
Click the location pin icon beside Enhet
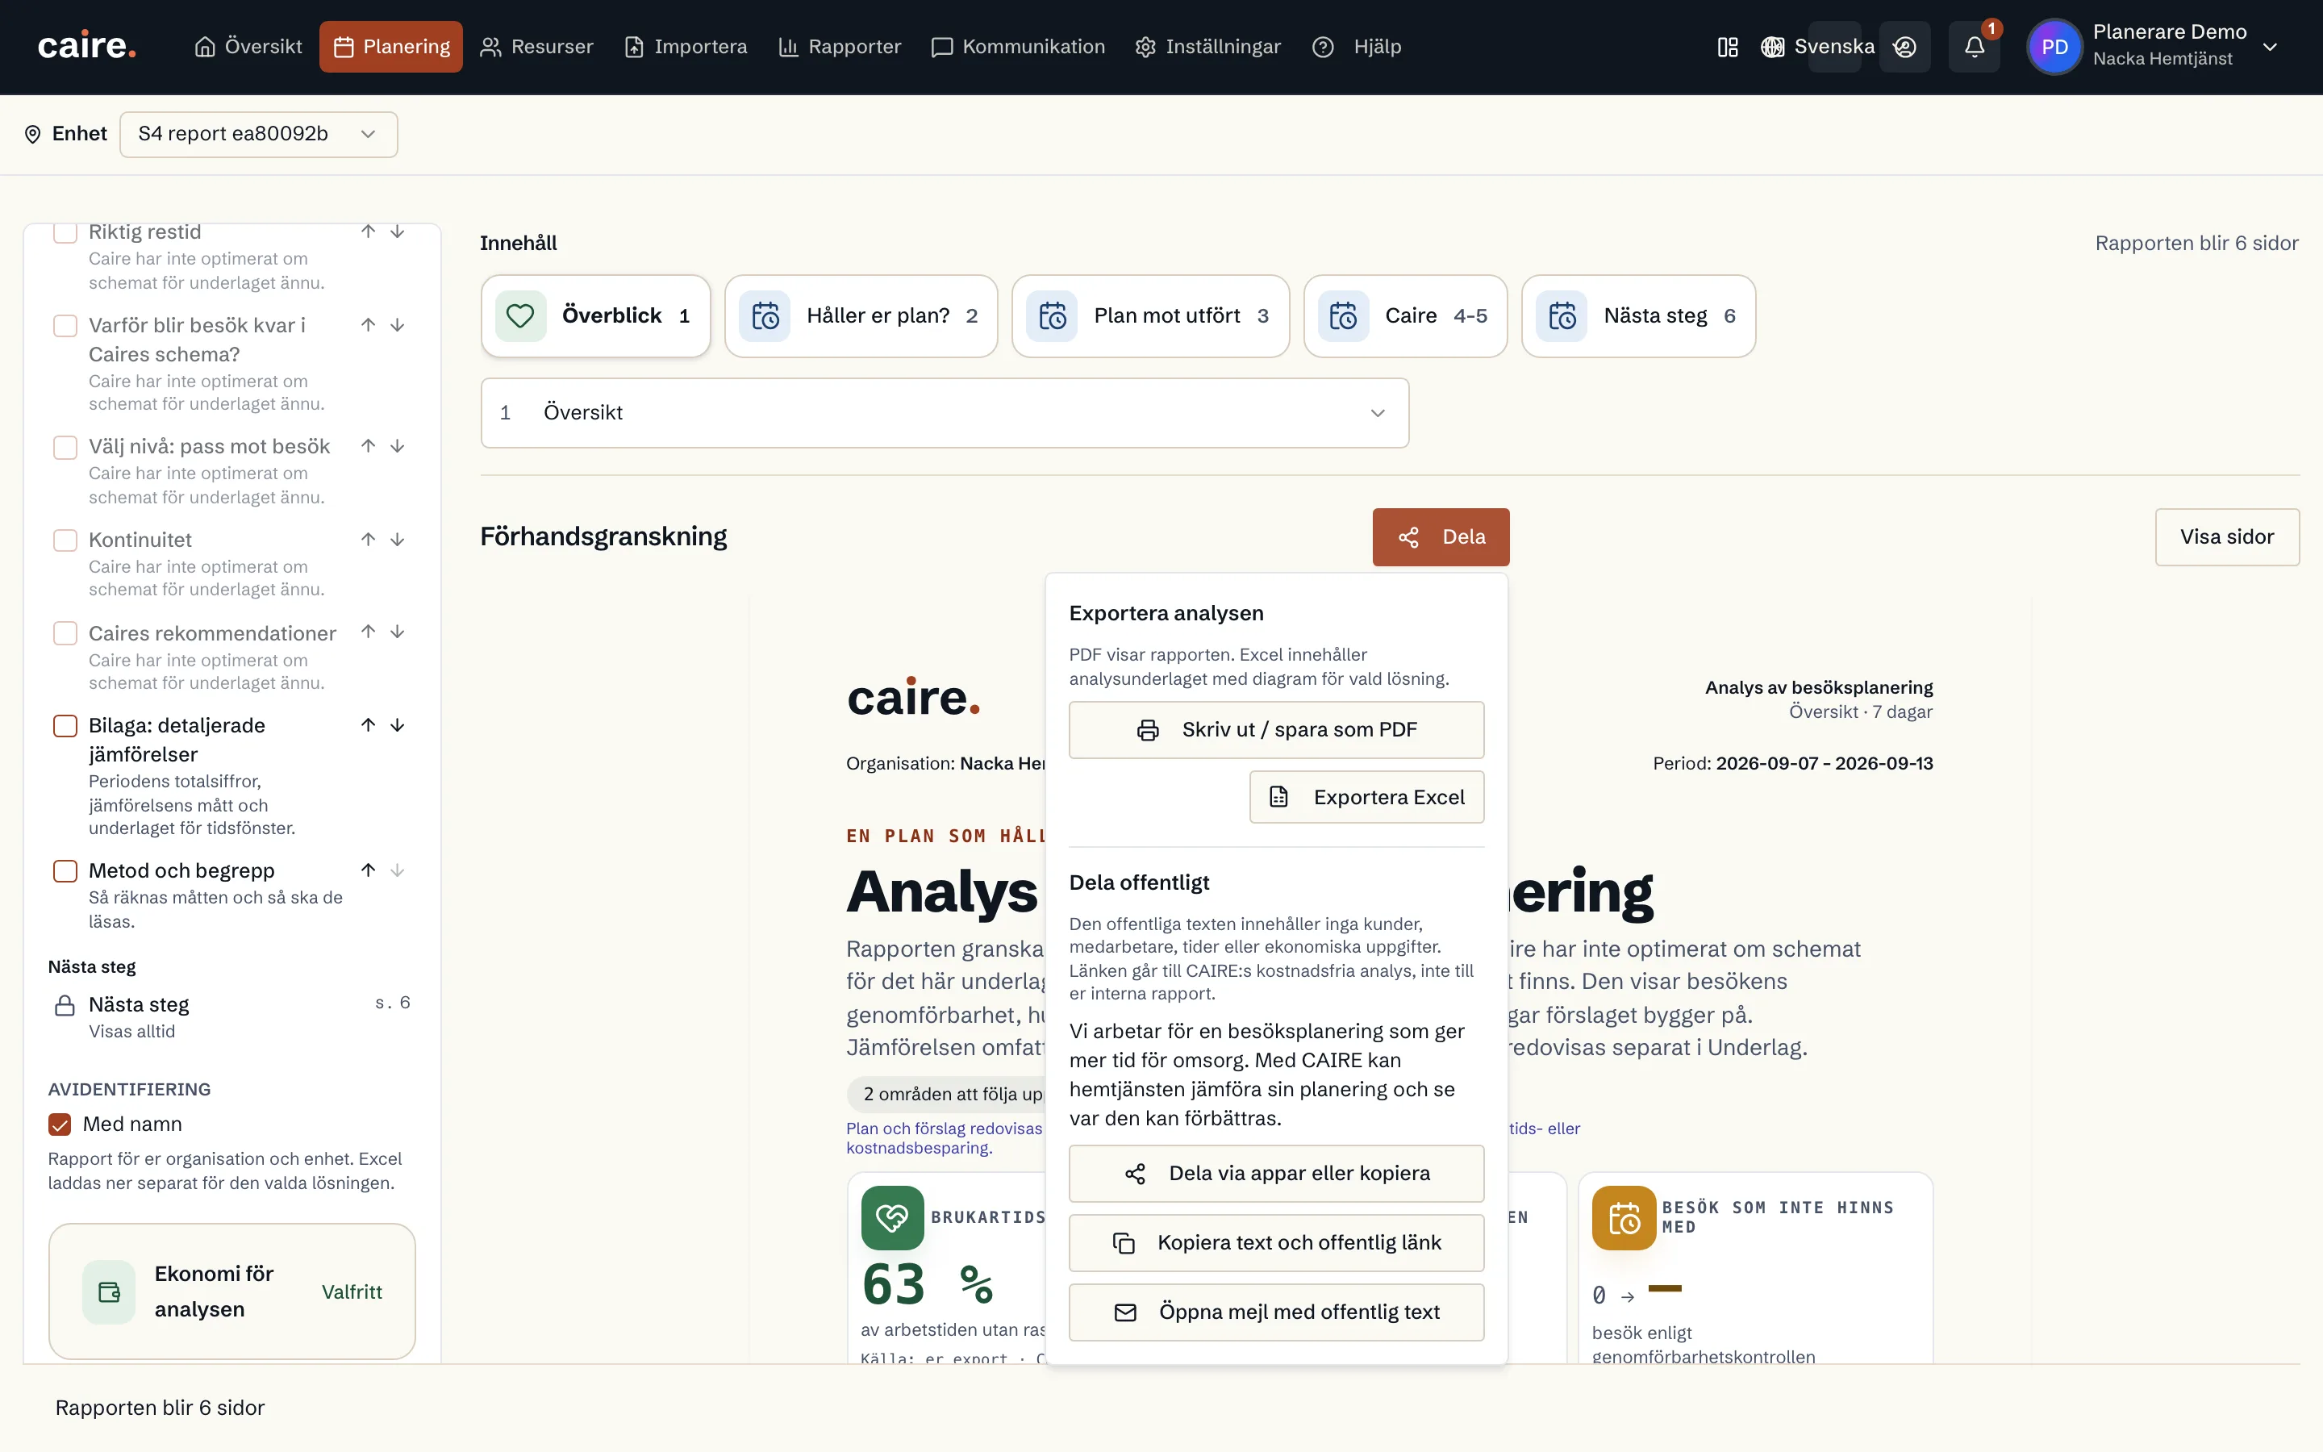[32, 135]
